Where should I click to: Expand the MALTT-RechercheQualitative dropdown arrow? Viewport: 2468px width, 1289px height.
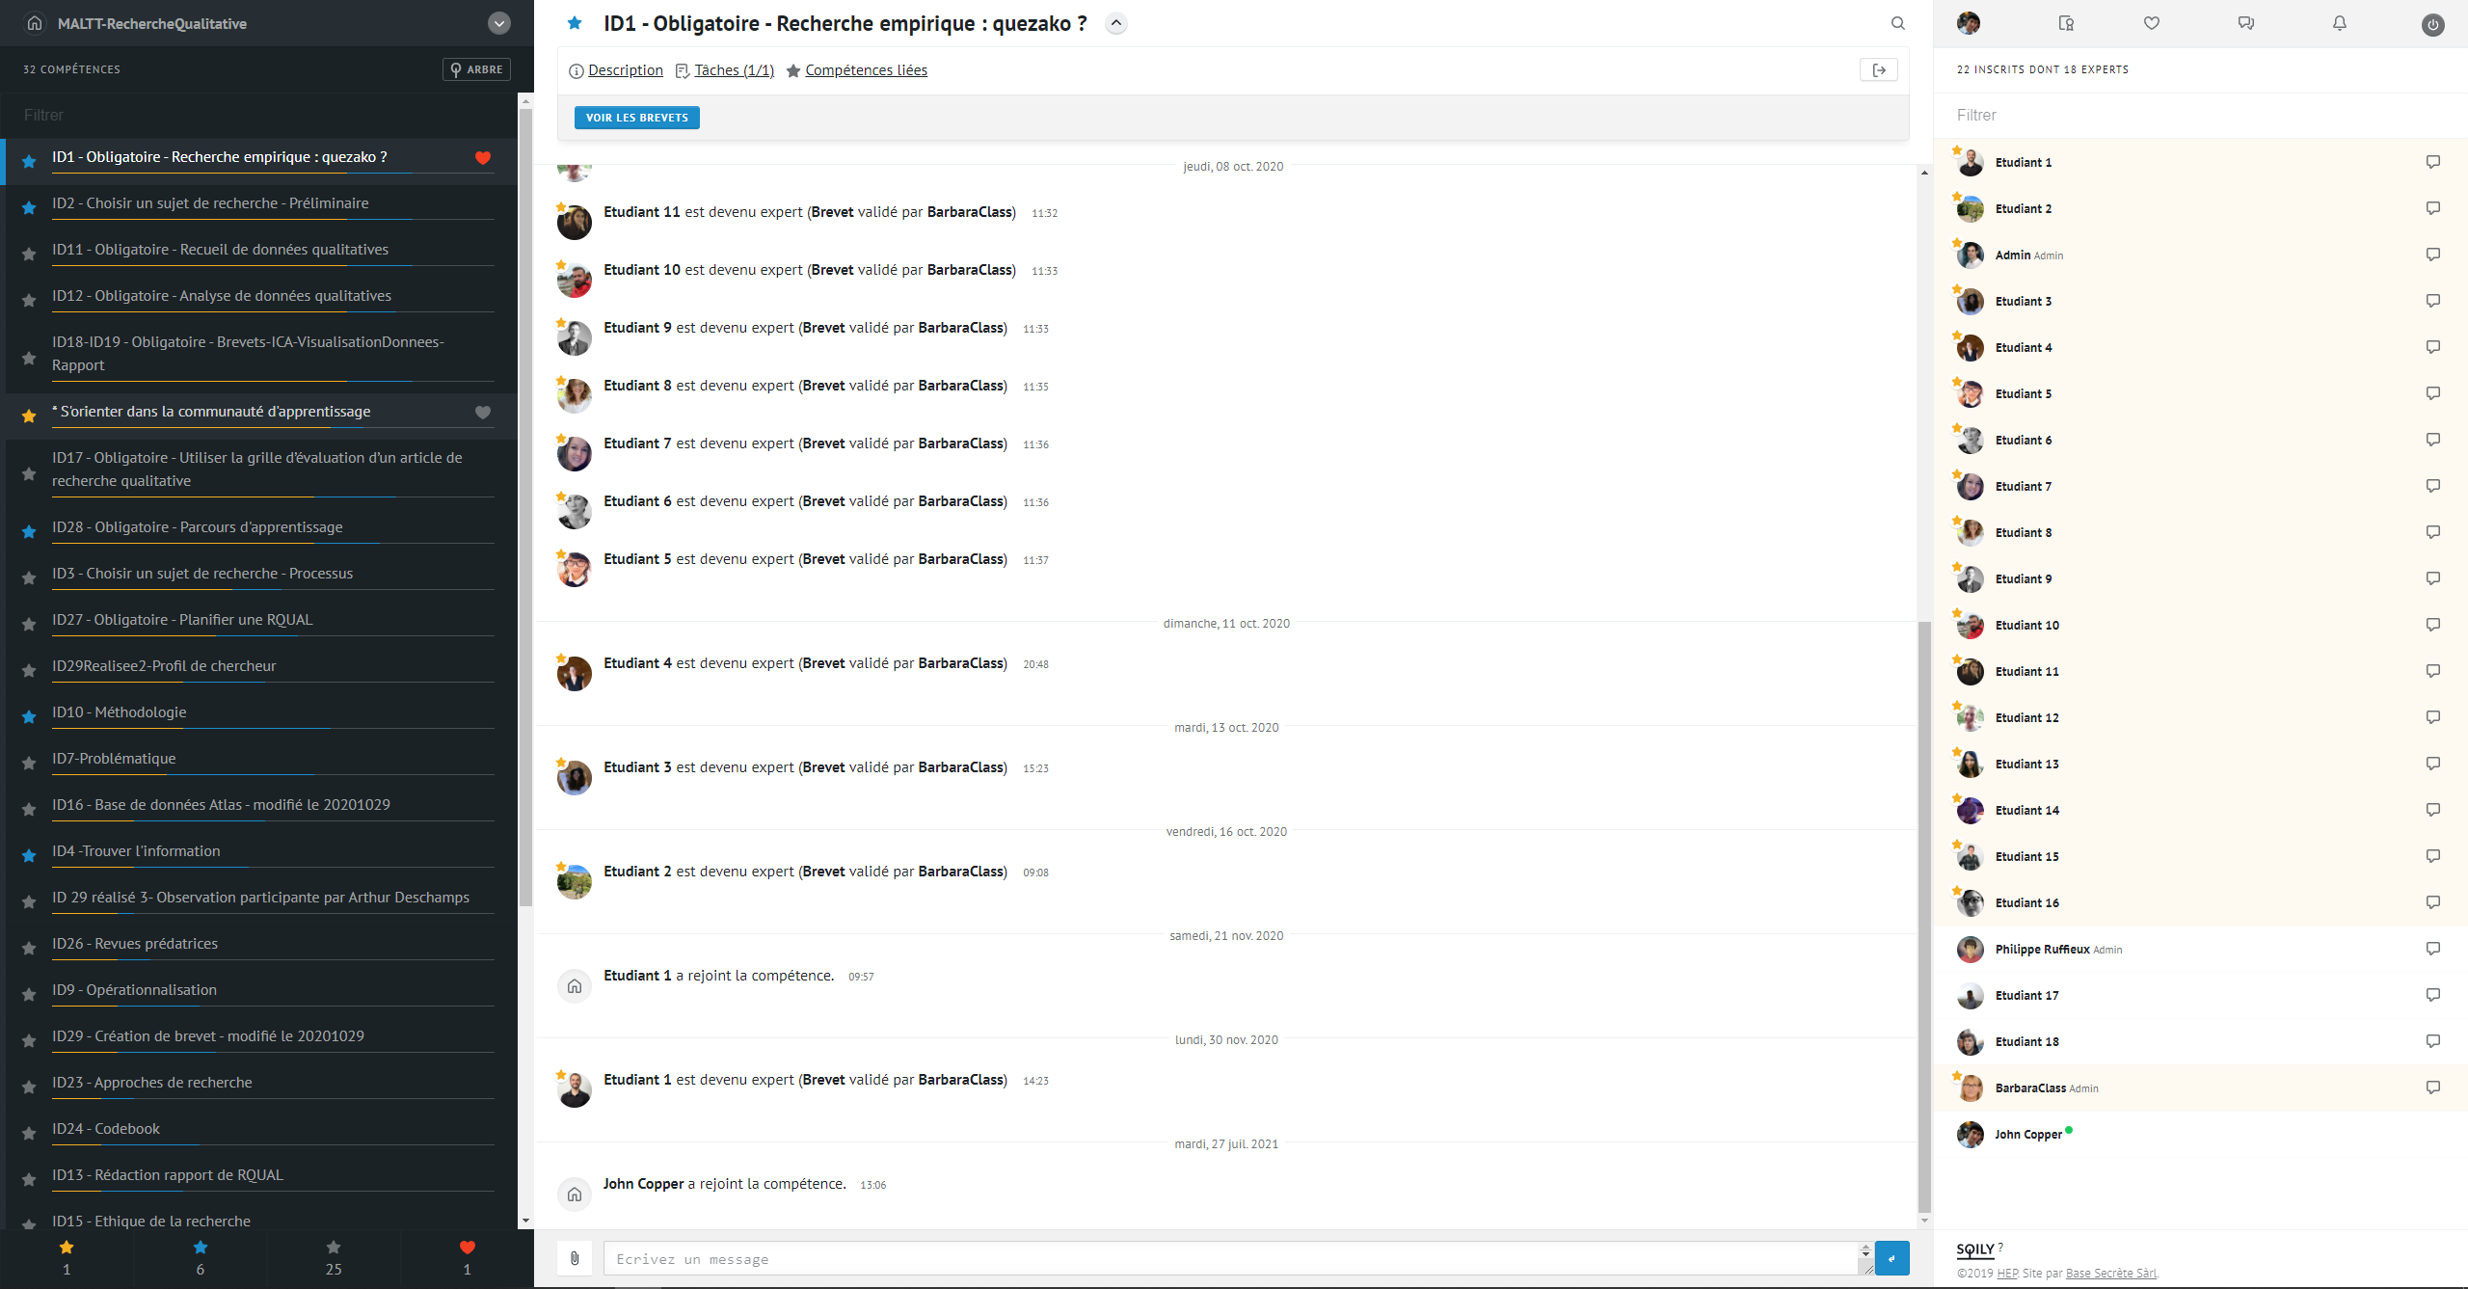click(x=498, y=24)
